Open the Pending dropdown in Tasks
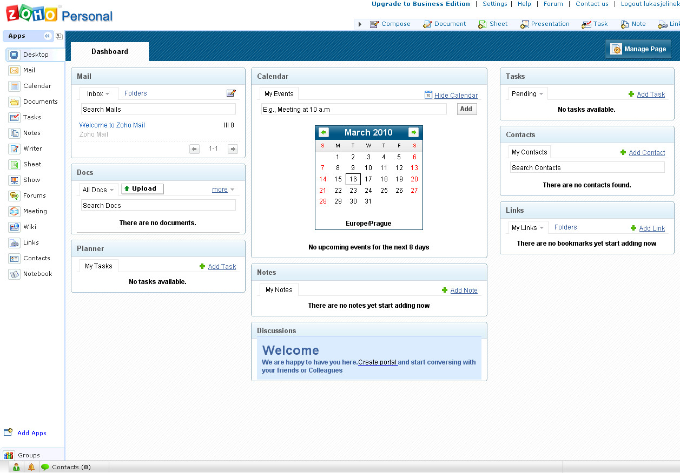This screenshot has width=680, height=473. pyautogui.click(x=528, y=94)
